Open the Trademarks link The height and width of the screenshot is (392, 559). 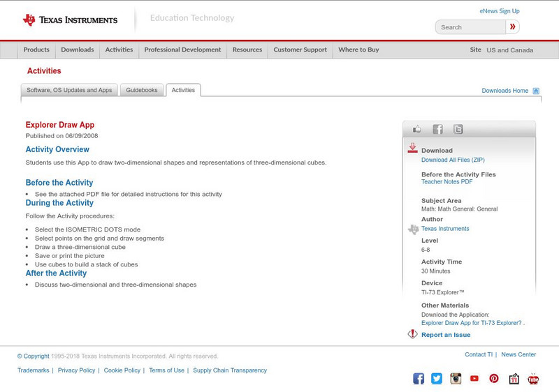33,370
